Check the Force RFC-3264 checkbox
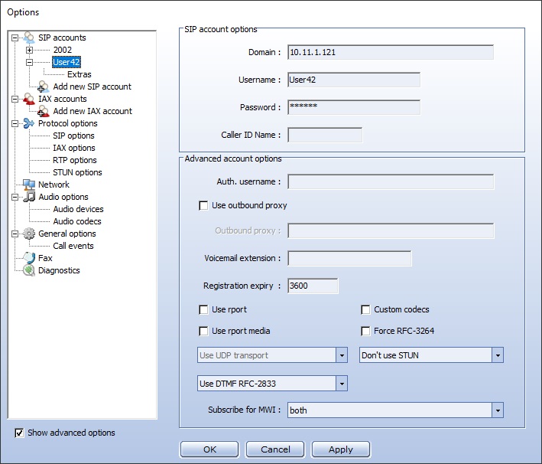This screenshot has width=542, height=464. coord(365,331)
